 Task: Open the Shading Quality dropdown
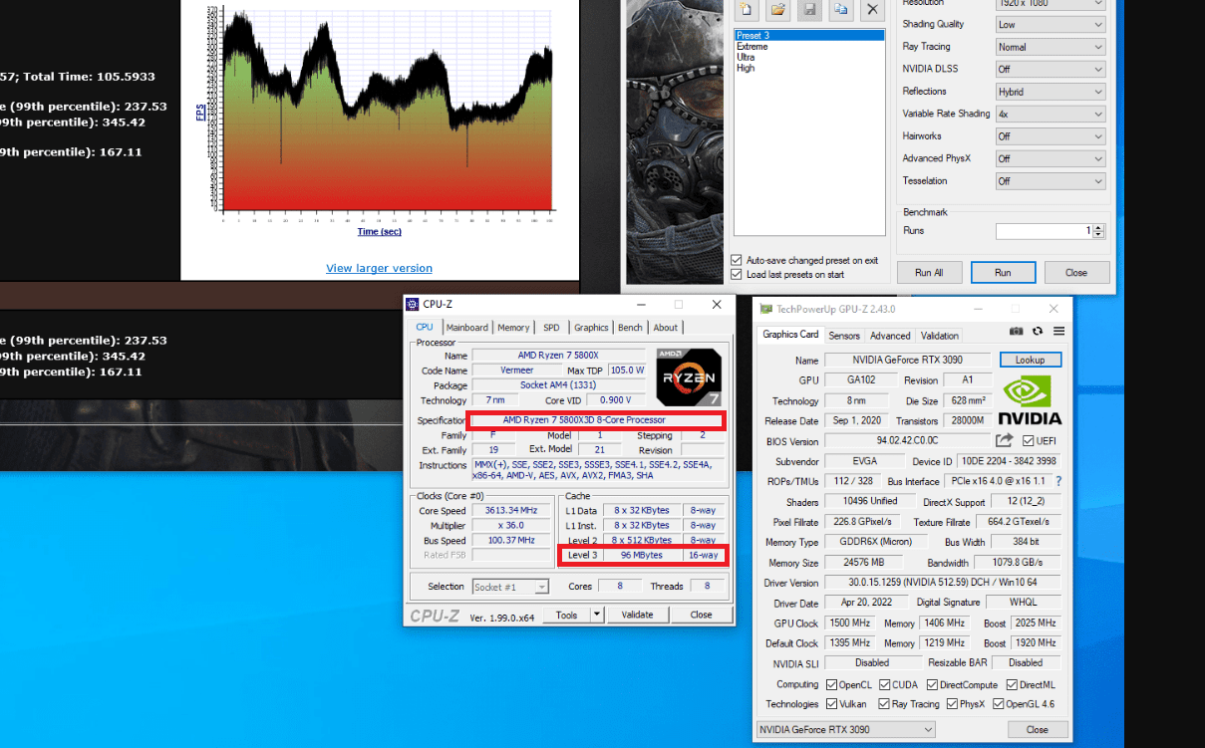[x=1051, y=25]
